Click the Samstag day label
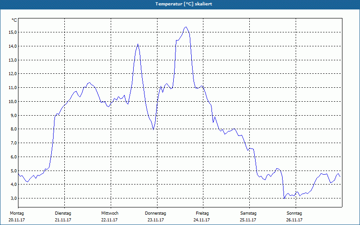This screenshot has height=225, width=360. pyautogui.click(x=248, y=213)
